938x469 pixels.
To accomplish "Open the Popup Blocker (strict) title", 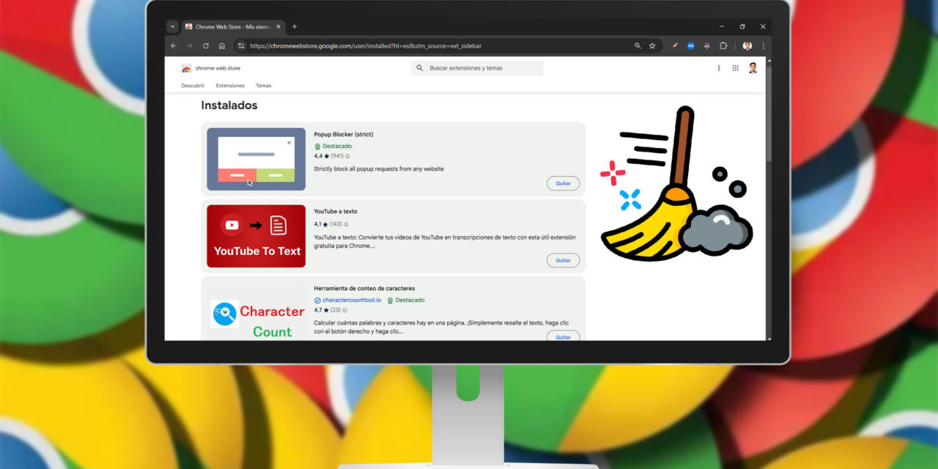I will (x=343, y=135).
